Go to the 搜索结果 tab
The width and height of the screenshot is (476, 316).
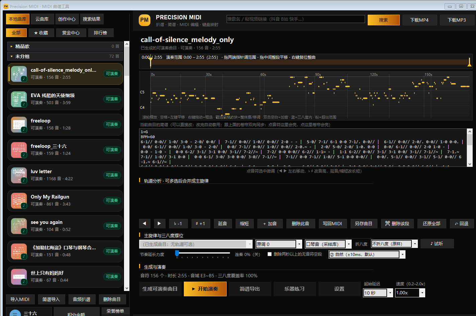tap(92, 19)
